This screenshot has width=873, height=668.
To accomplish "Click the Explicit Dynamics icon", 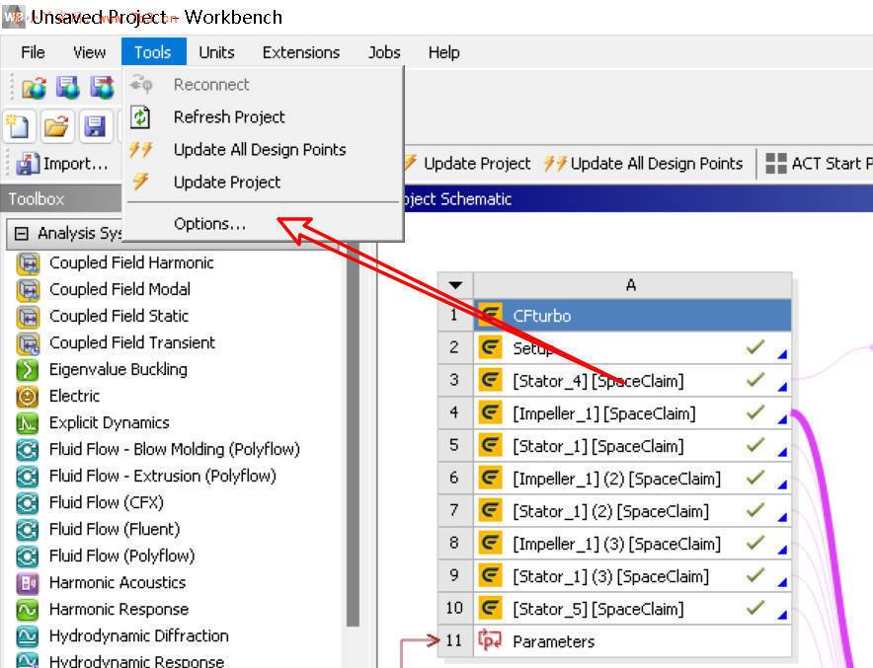I will (x=28, y=422).
